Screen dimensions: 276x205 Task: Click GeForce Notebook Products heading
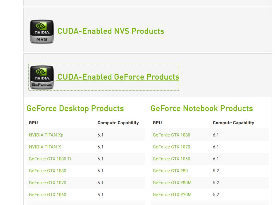tap(201, 108)
